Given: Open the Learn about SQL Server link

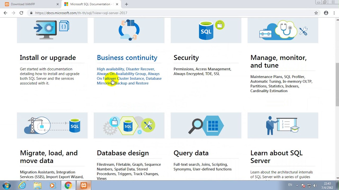Looking at the screenshot, I should [x=276, y=157].
